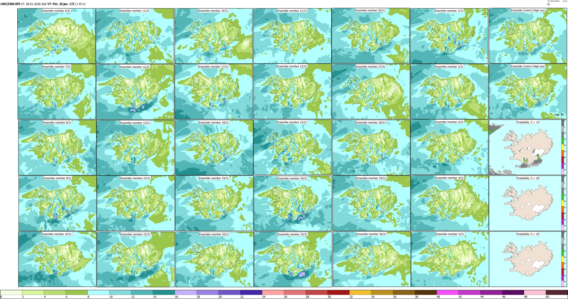Click the dark teal 14–16 legend swatch
The height and width of the screenshot is (299, 568).
pyautogui.click(x=164, y=292)
